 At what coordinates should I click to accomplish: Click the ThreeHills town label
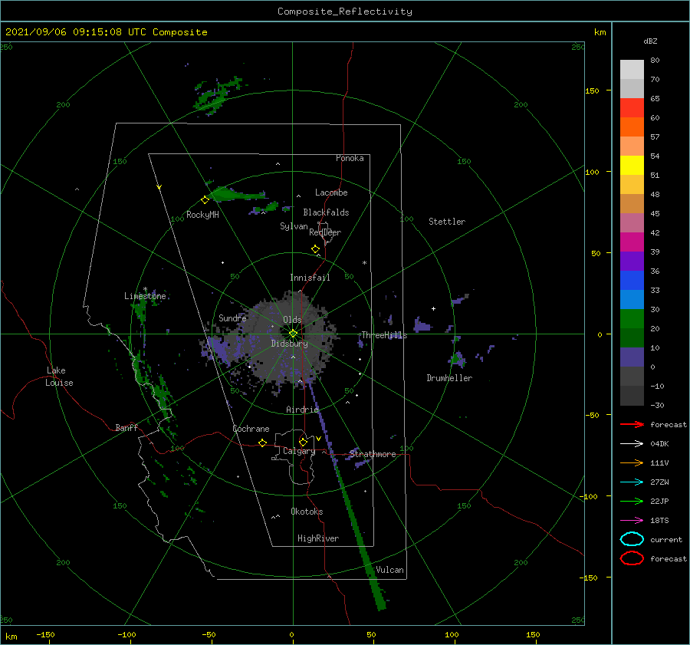tap(385, 335)
